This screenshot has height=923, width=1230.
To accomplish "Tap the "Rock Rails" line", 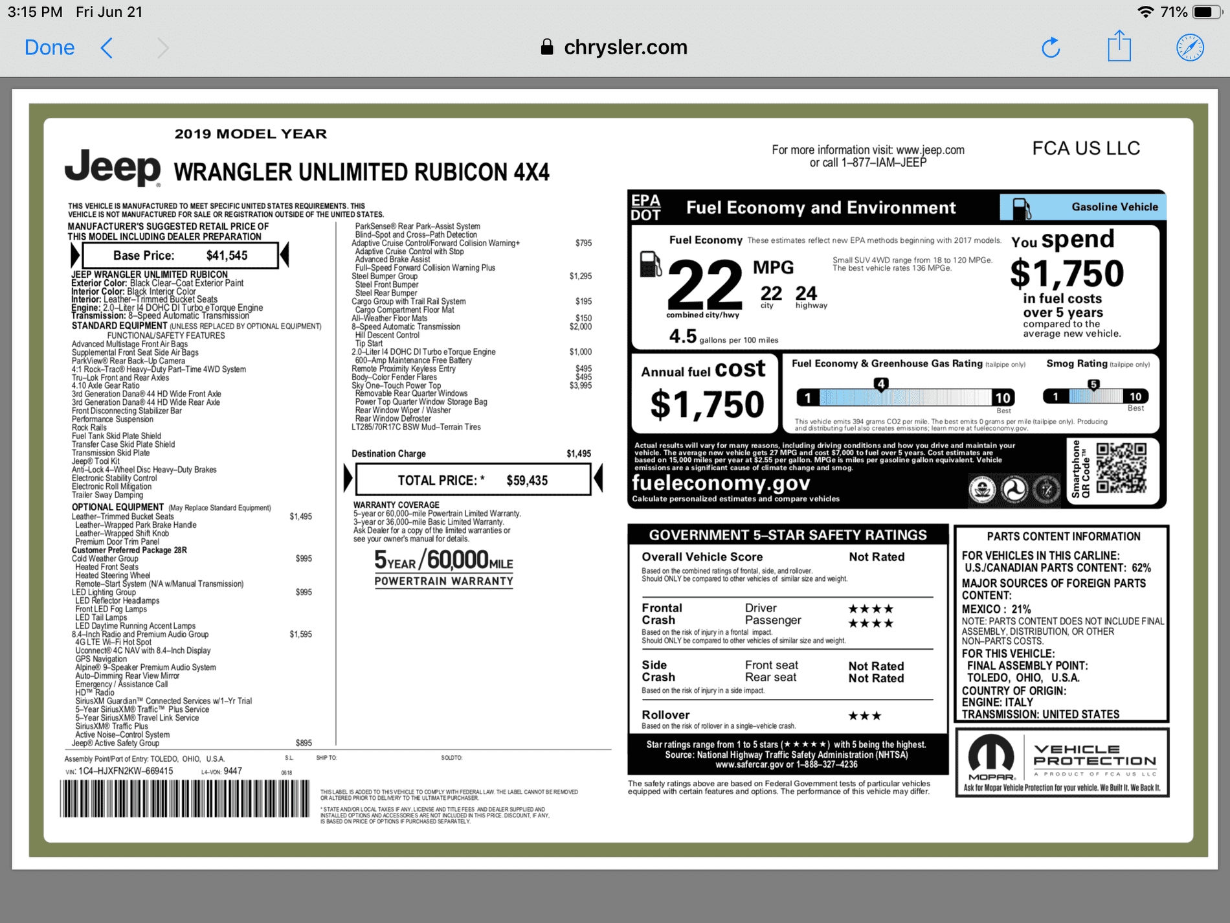I will pos(89,427).
